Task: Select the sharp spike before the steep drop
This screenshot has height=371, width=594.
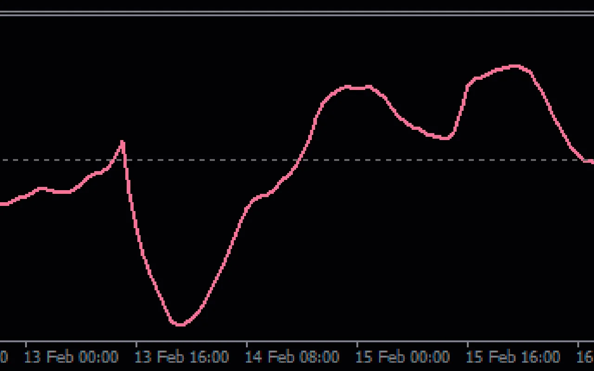Action: click(x=121, y=141)
